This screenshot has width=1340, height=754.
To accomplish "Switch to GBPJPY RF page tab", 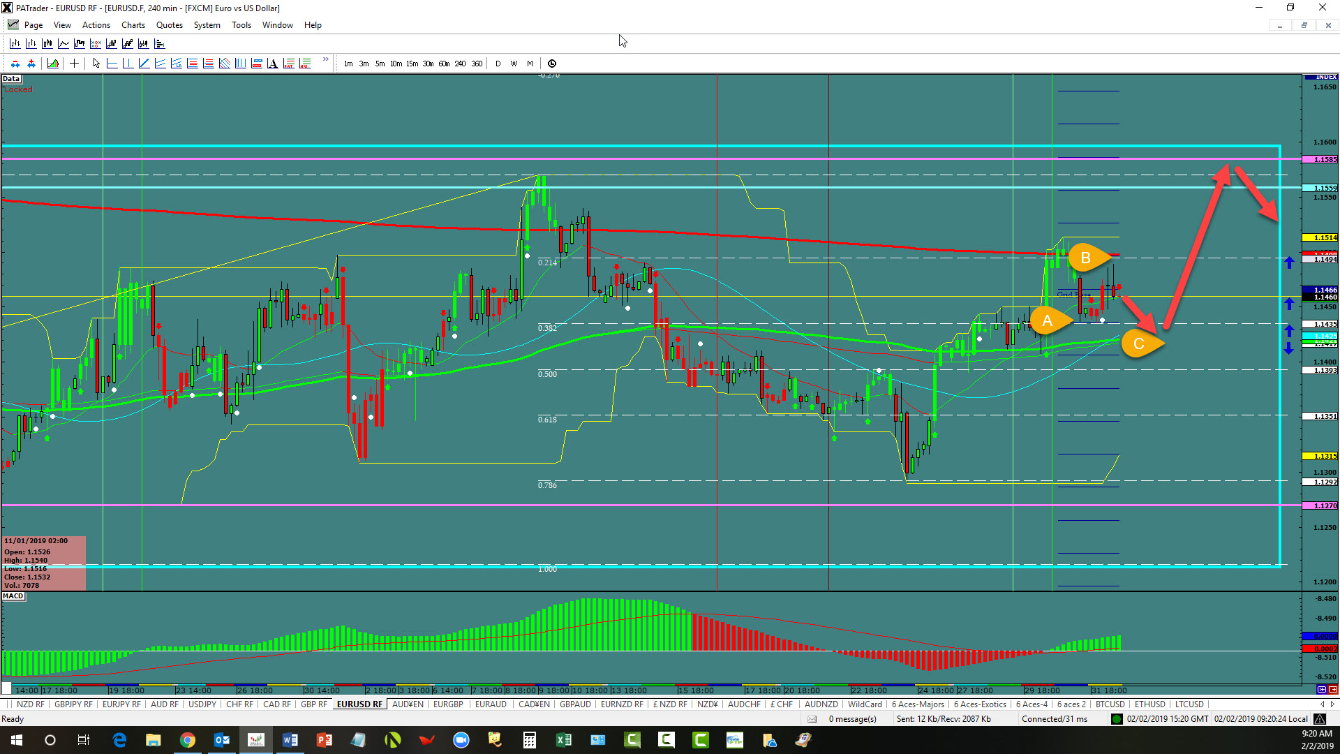I will coord(73,704).
